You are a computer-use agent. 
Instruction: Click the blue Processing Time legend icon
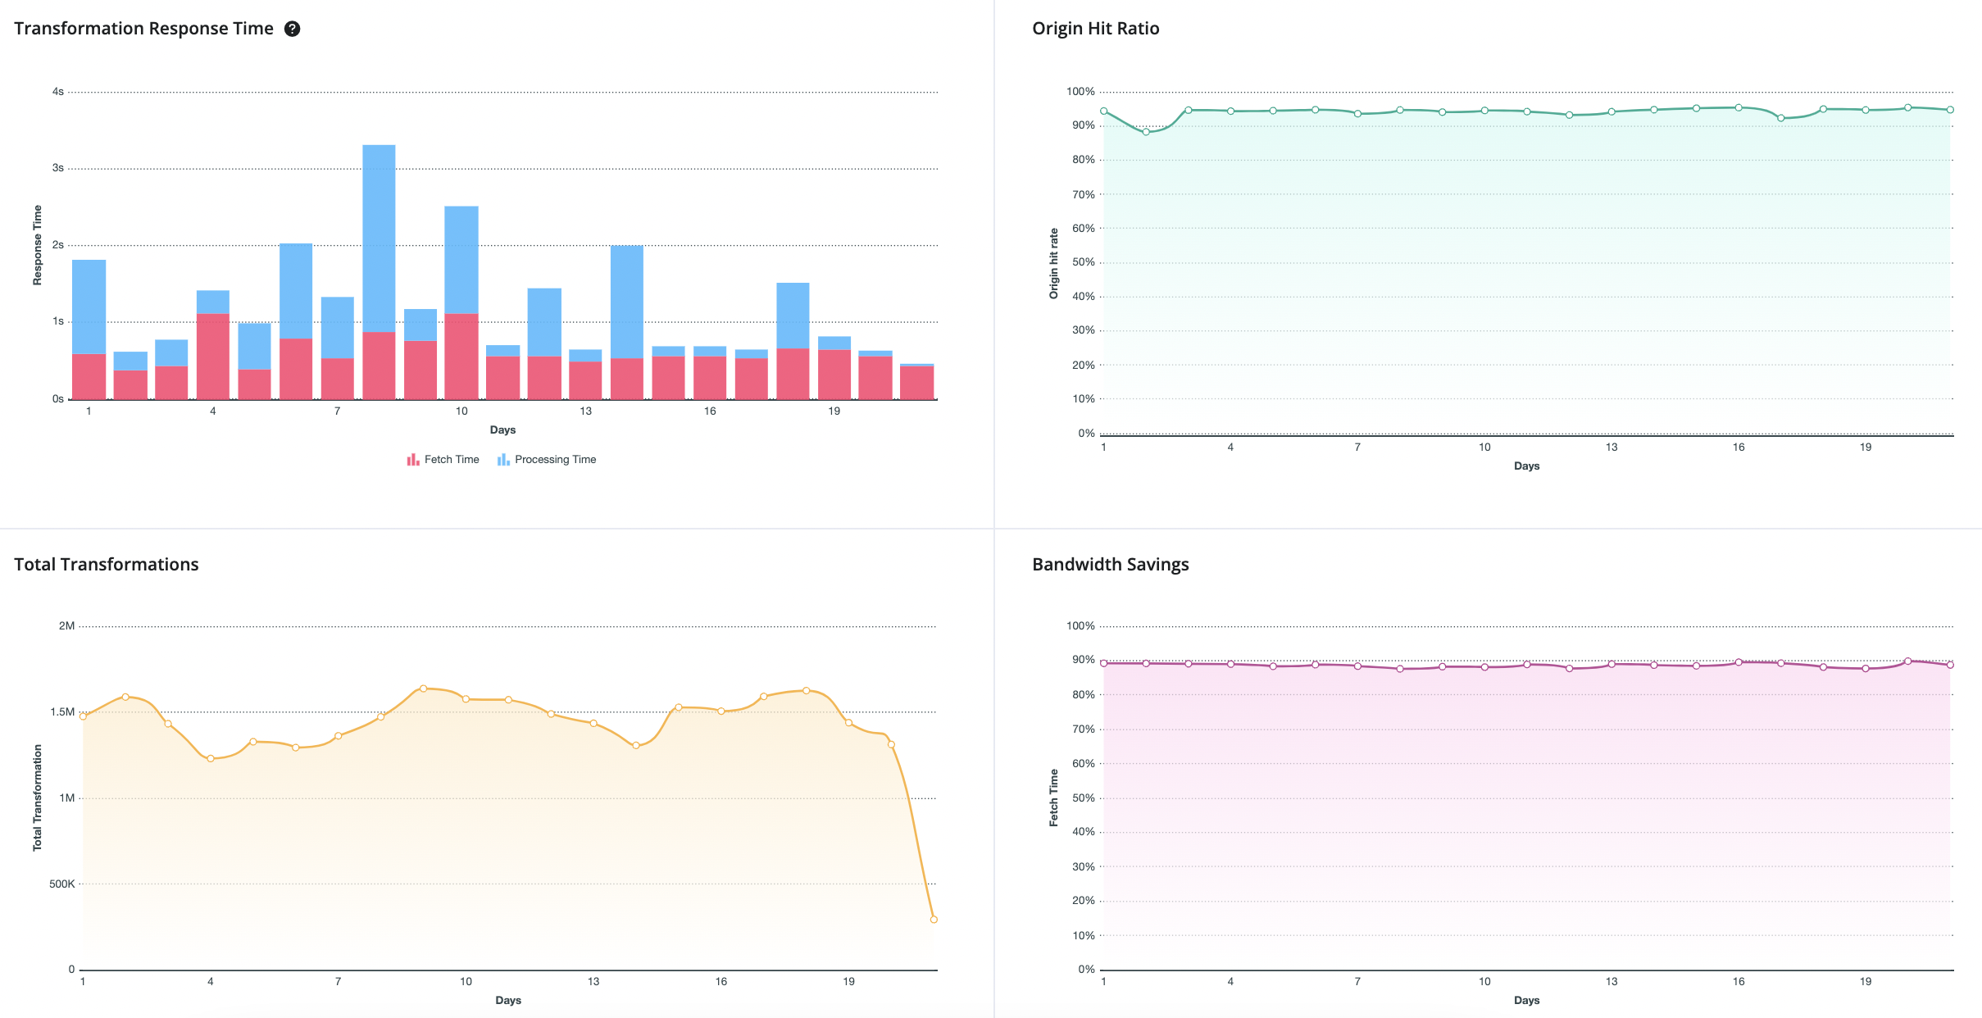pyautogui.click(x=503, y=460)
